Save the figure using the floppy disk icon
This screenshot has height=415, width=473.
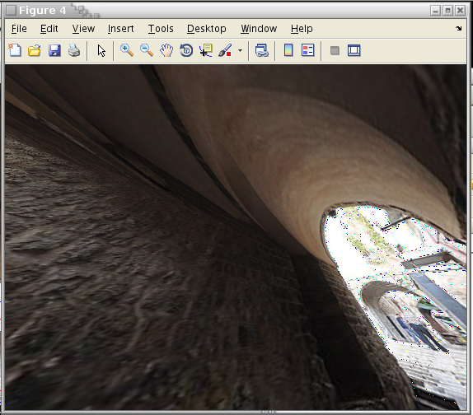point(54,50)
